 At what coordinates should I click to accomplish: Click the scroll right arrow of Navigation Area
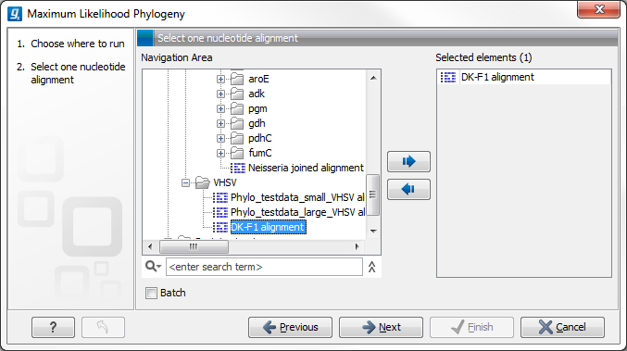[357, 246]
